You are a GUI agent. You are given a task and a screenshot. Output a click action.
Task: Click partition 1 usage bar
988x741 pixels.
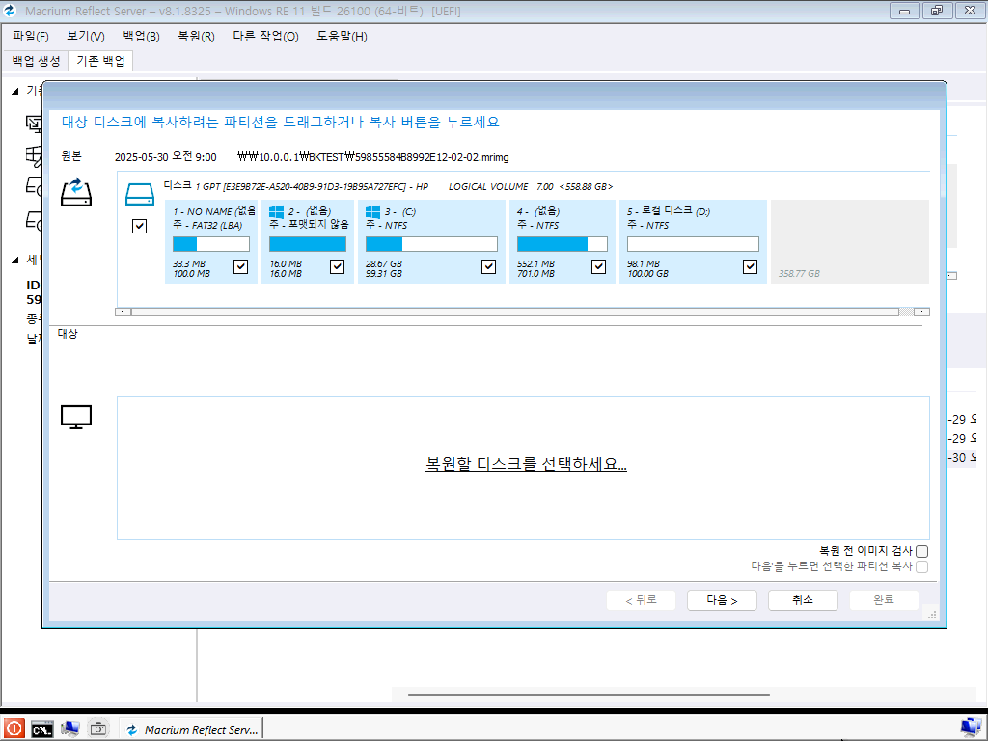tap(211, 244)
